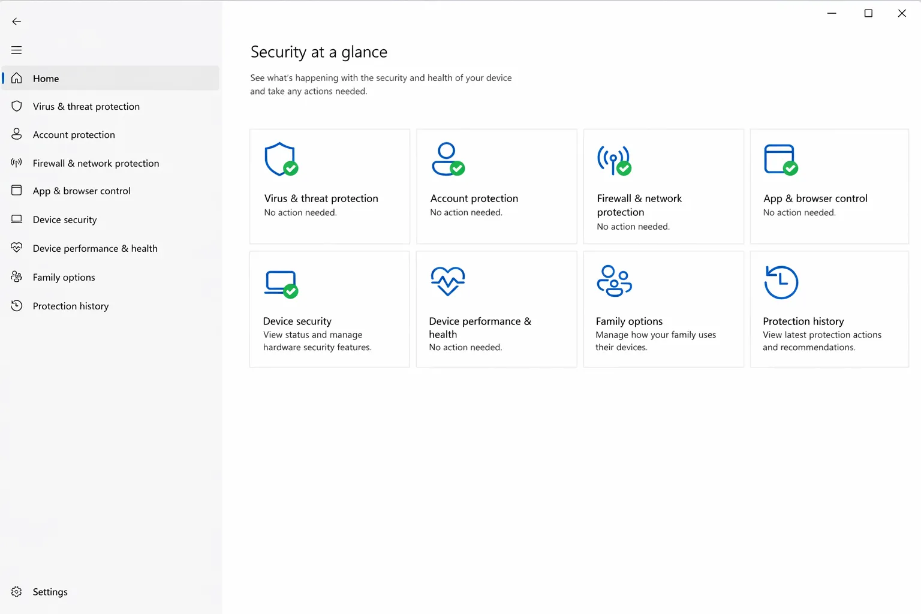Click the large person icon on Account card
This screenshot has width=921, height=614.
pyautogui.click(x=448, y=159)
